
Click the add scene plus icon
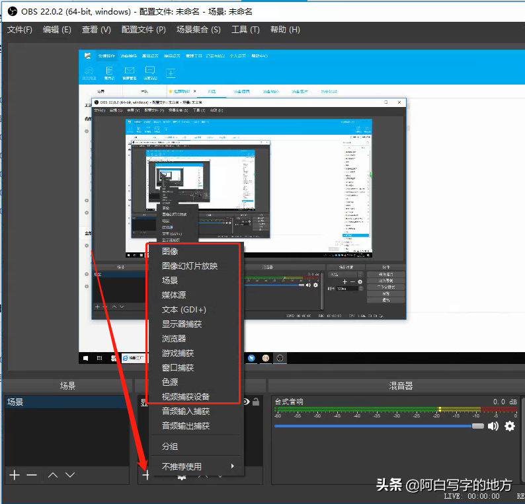tap(14, 475)
